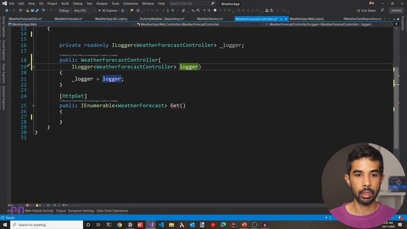
Task: Open the Help menu
Action: coord(162,4)
